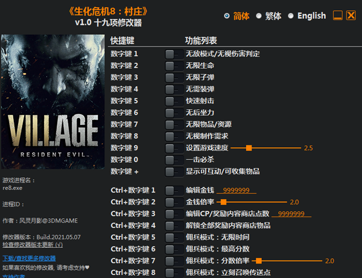Switch on 一击必杀 toggle
The width and height of the screenshot is (362, 278).
(x=174, y=160)
